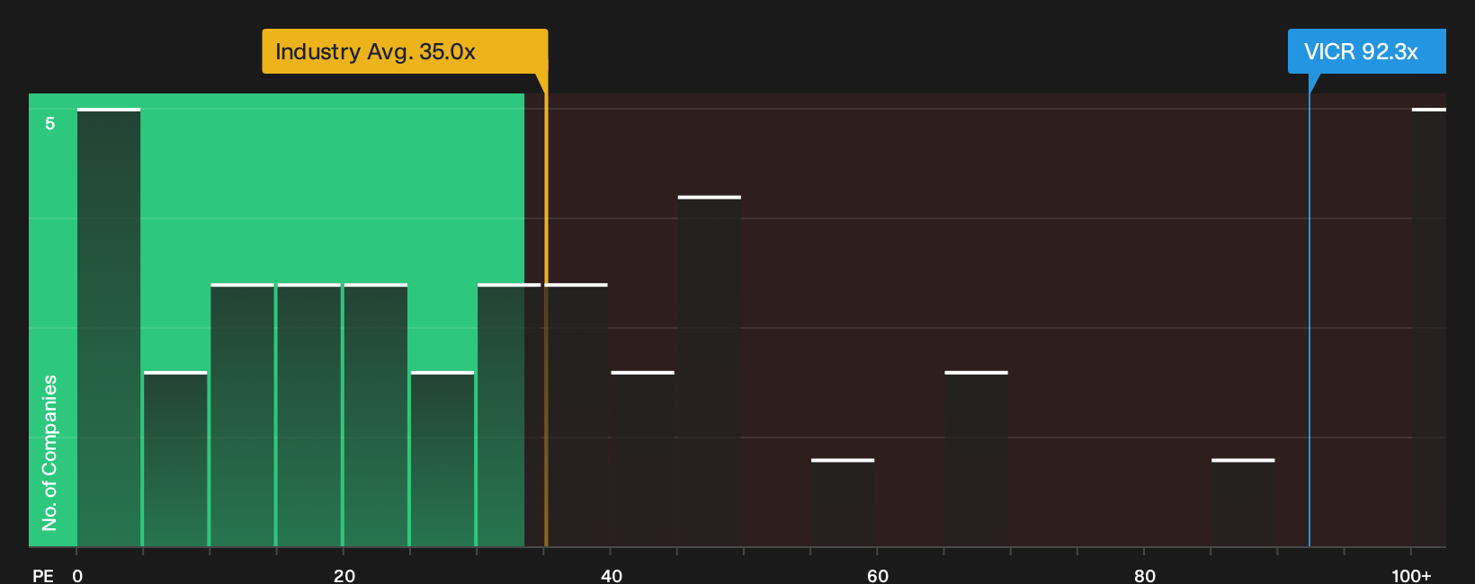Select the histogram bar for PE 25-30
This screenshot has width=1475, height=584.
[442, 458]
